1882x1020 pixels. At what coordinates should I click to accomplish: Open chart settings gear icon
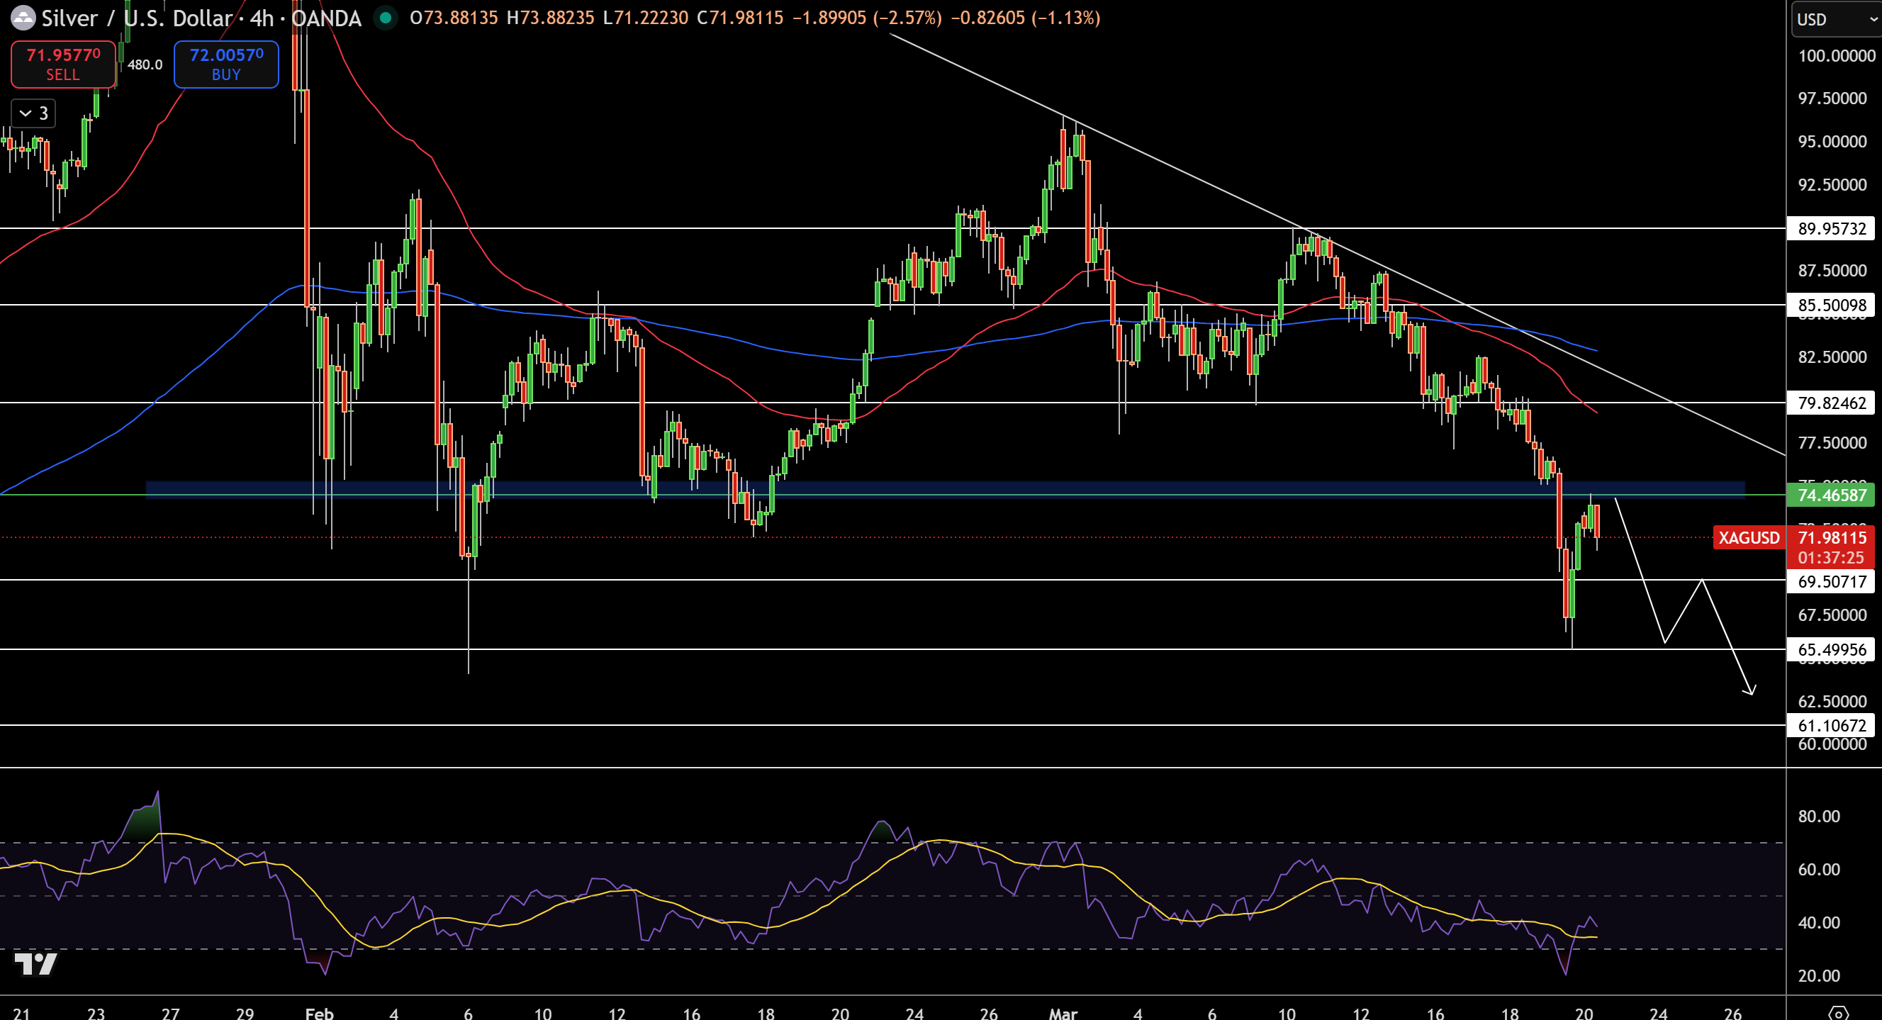(x=1838, y=1013)
